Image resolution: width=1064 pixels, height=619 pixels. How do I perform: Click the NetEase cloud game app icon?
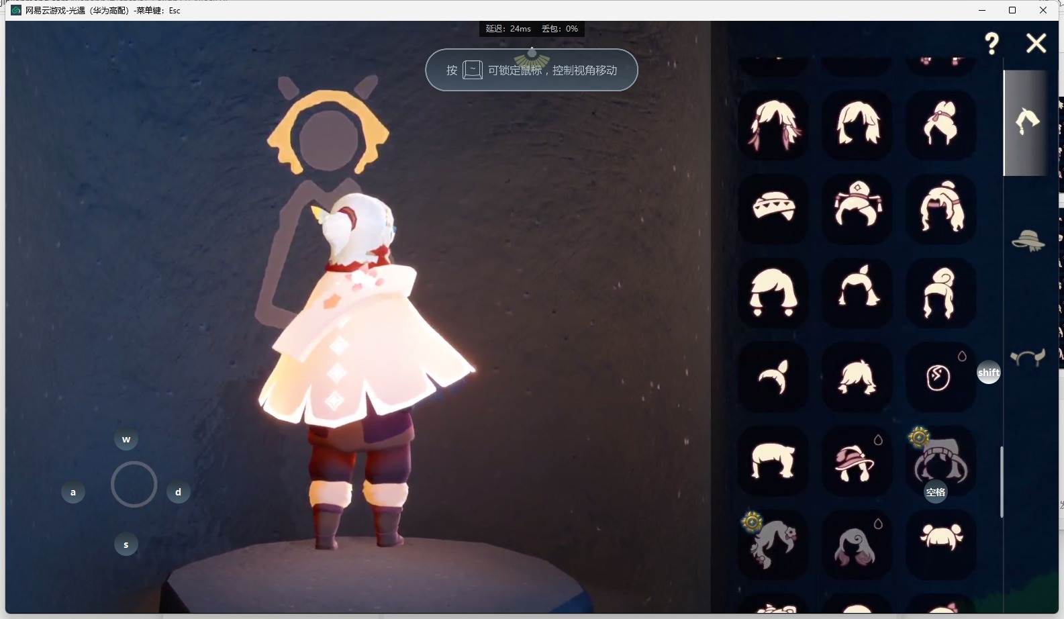15,10
